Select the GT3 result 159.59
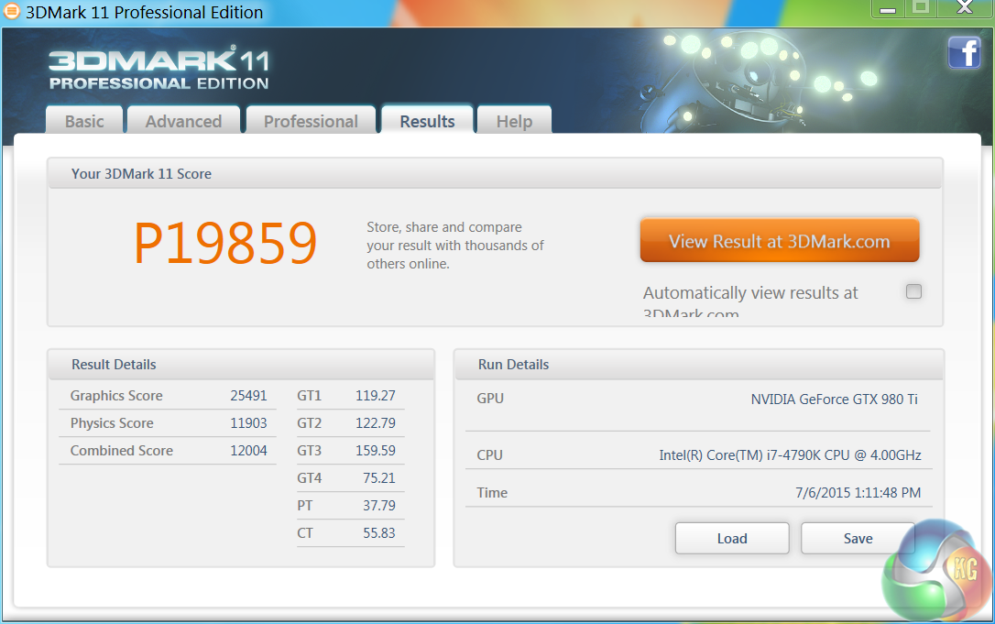 tap(375, 450)
